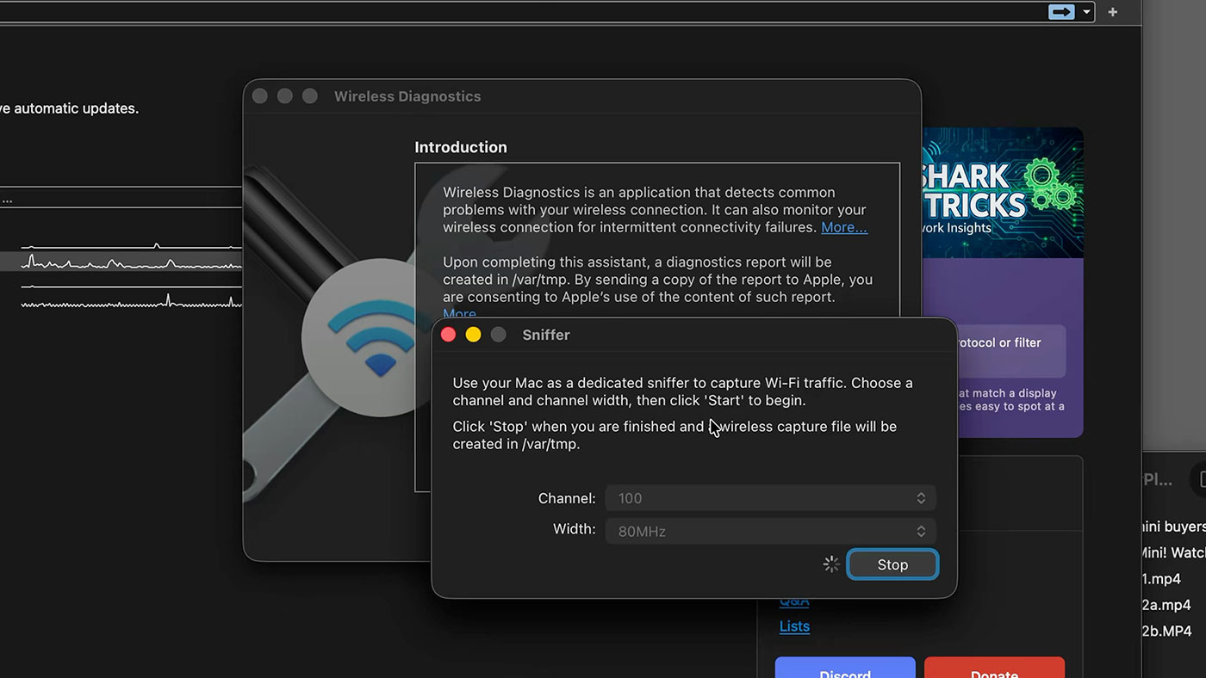Click the mini buyers list entry
This screenshot has height=678, width=1206.
click(x=1172, y=527)
